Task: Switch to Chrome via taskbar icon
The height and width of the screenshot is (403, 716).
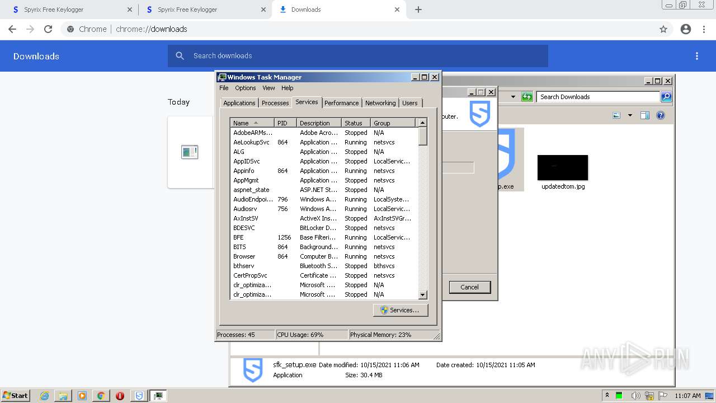Action: 101,396
